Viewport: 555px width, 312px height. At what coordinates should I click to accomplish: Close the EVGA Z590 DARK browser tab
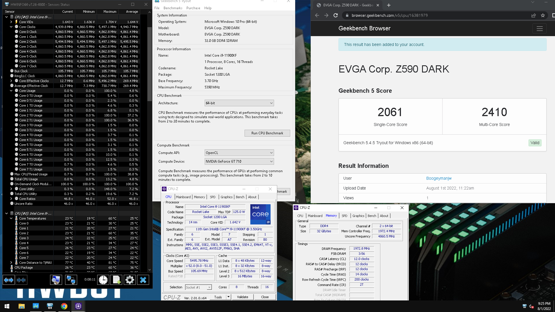(378, 5)
